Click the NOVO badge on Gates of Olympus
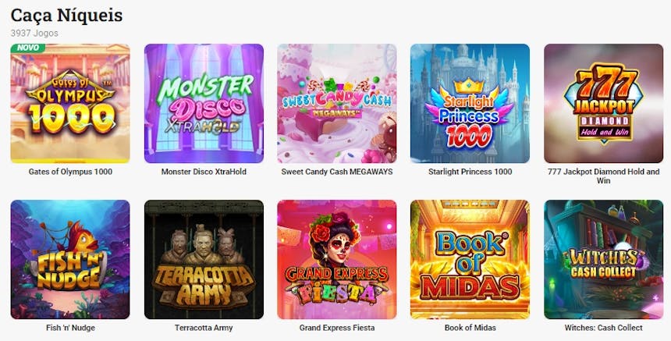The width and height of the screenshot is (671, 341). (x=27, y=48)
